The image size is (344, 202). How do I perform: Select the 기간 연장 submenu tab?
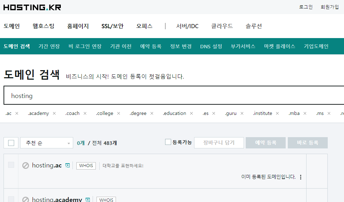tap(49, 47)
